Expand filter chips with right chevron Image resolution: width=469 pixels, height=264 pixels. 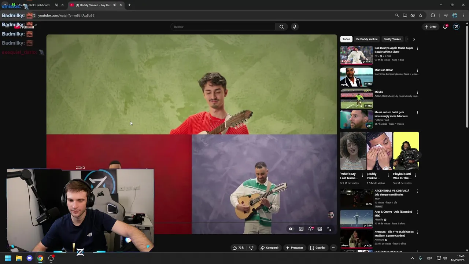(414, 39)
